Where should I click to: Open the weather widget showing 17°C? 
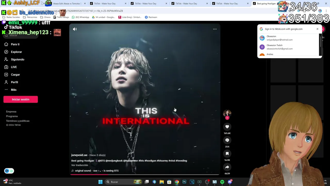pos(12,182)
